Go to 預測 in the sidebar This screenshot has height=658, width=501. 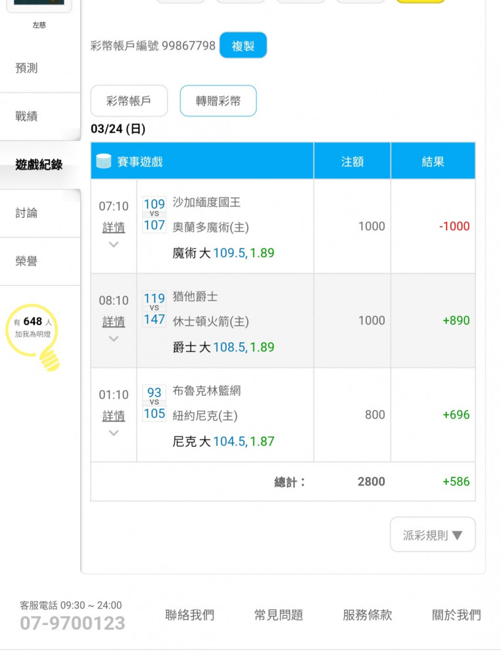(26, 68)
